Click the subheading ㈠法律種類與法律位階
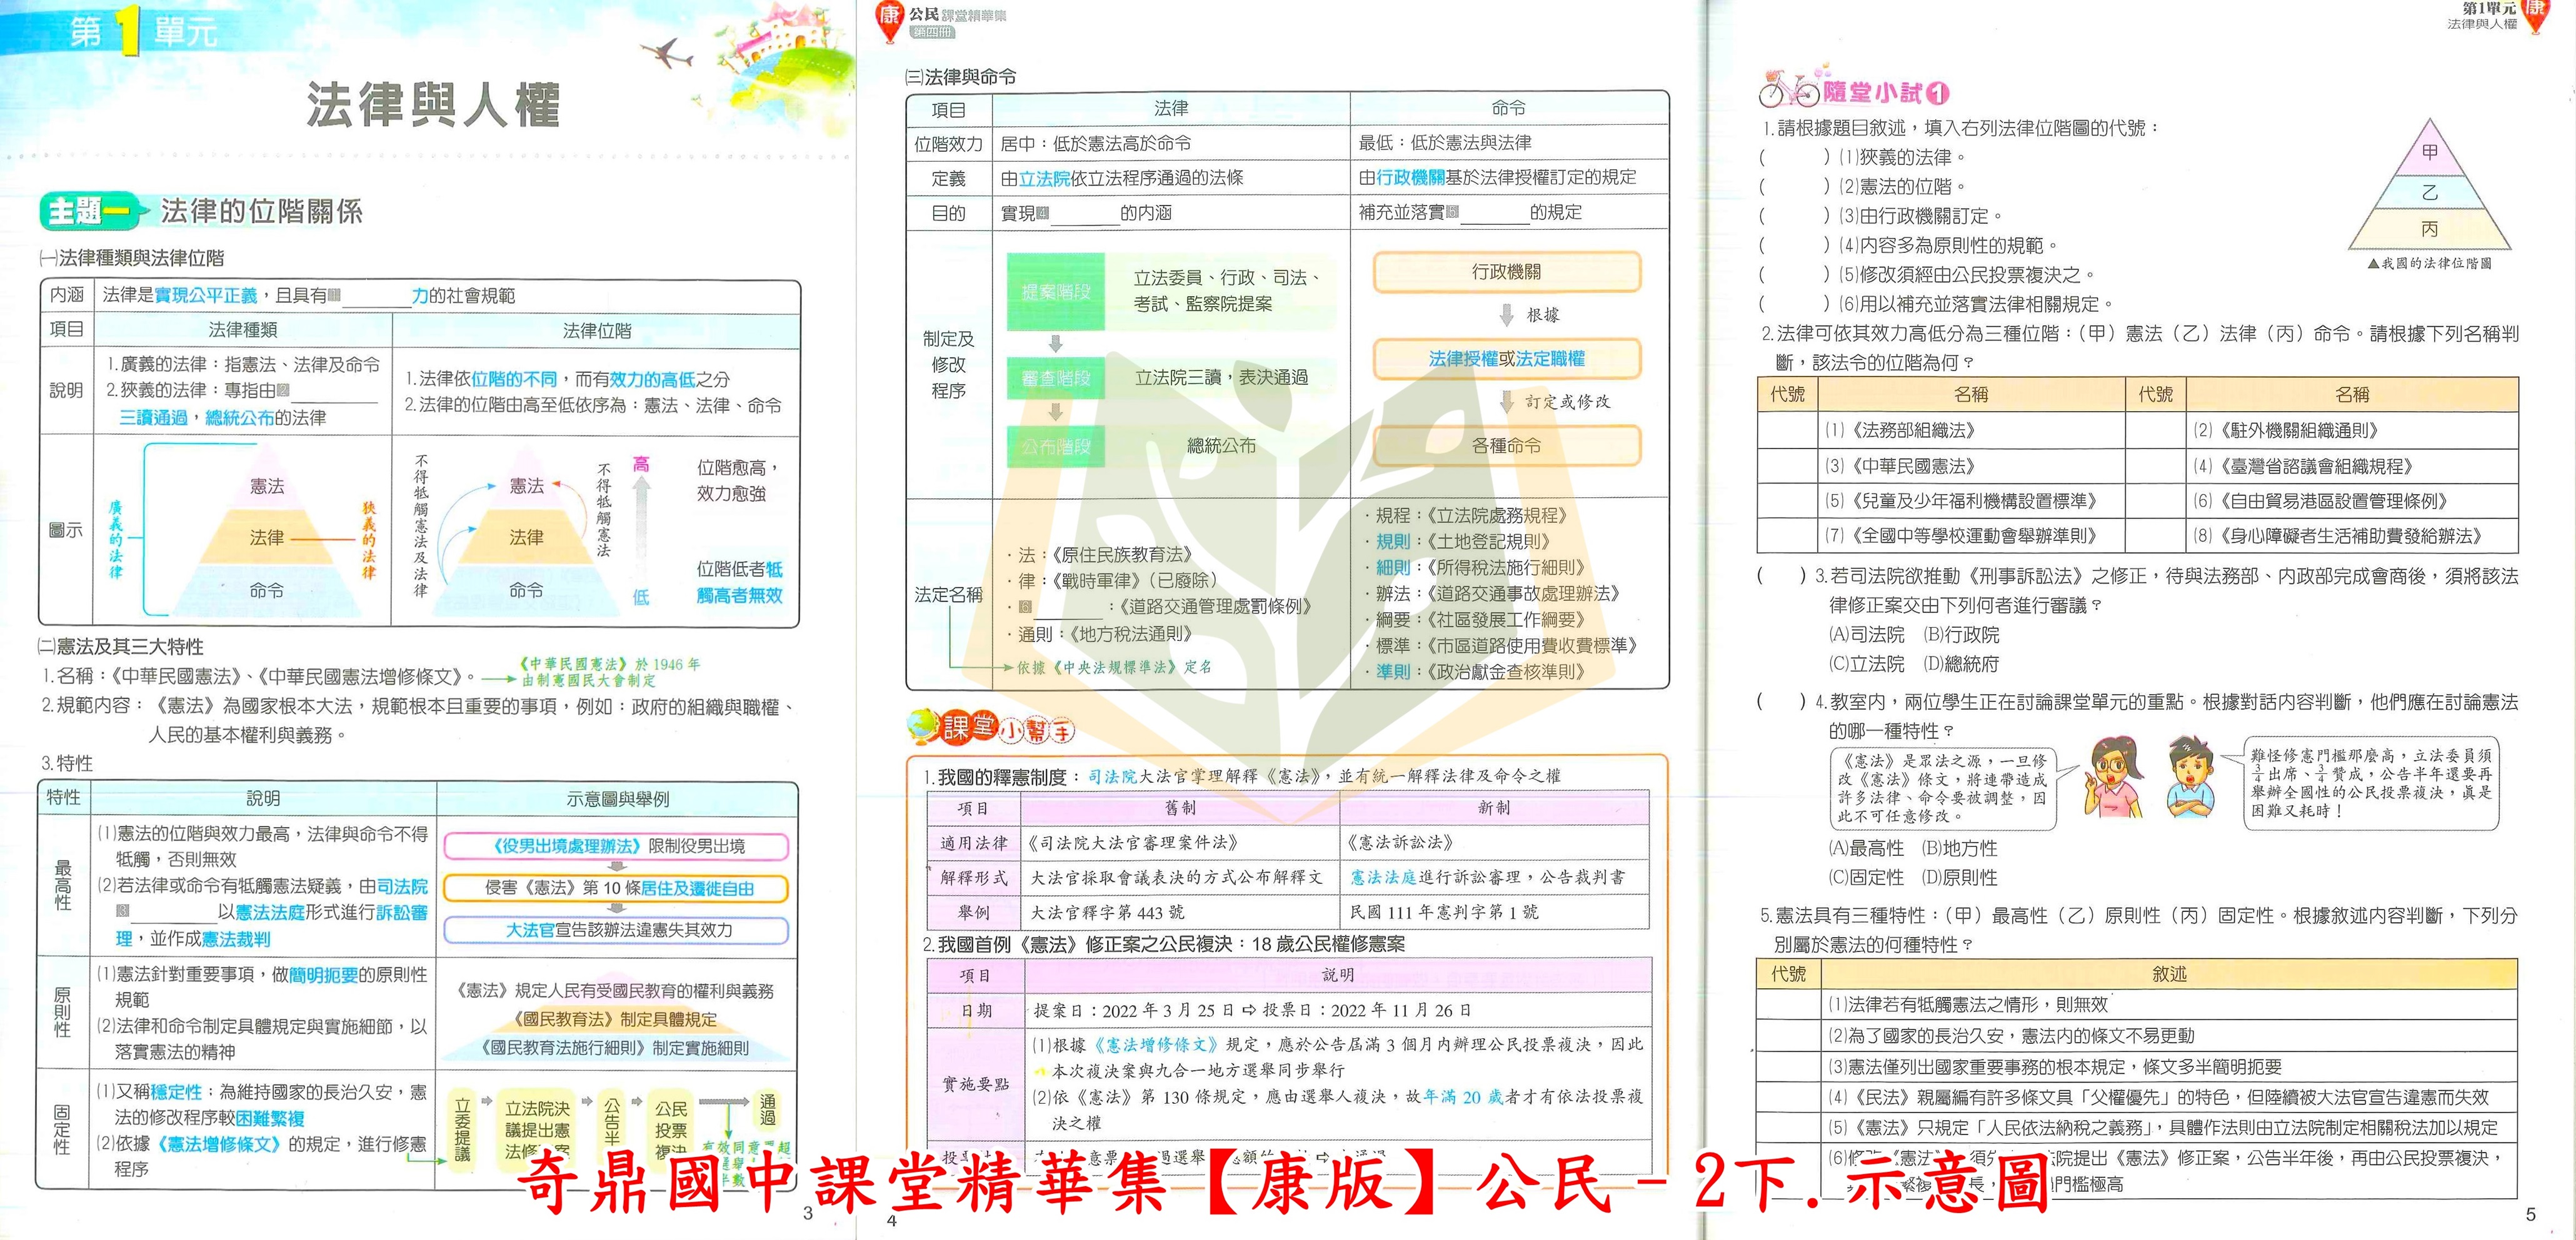The height and width of the screenshot is (1240, 2576). [x=132, y=258]
